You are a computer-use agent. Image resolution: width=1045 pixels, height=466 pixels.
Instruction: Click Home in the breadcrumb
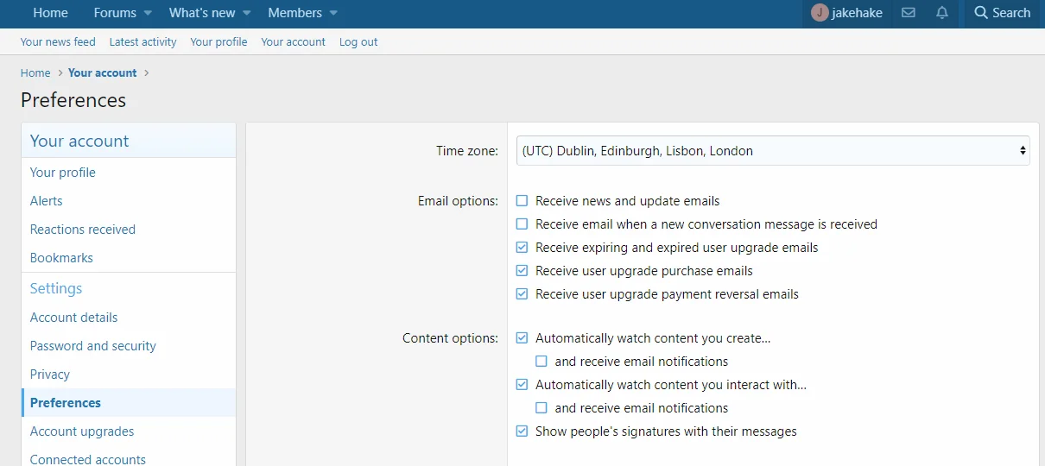(35, 72)
